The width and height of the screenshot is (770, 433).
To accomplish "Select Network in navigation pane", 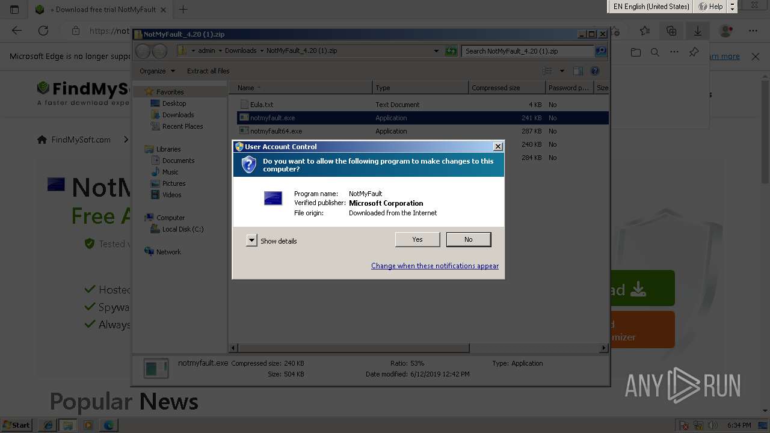I will click(x=168, y=252).
